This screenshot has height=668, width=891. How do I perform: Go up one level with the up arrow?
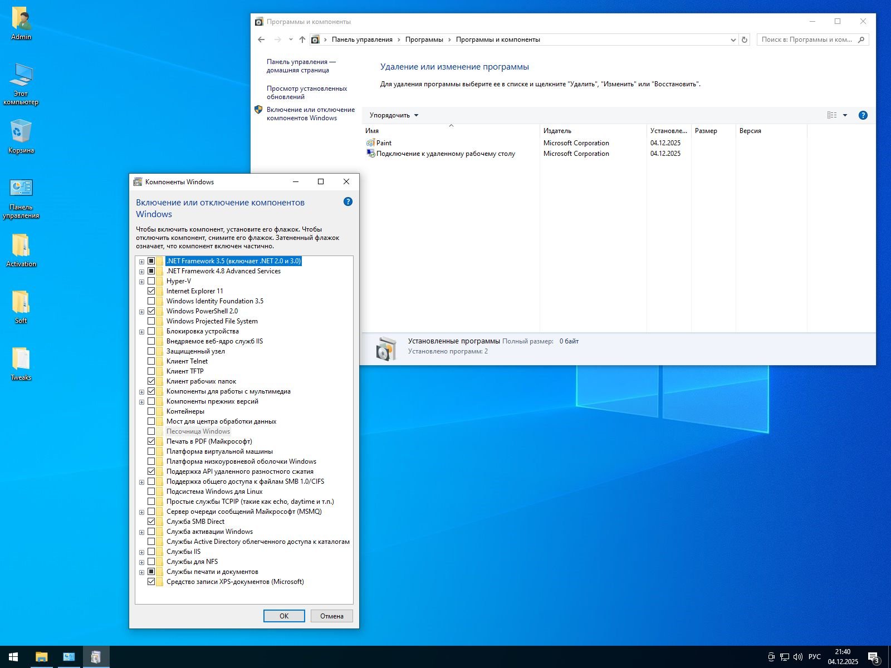click(302, 40)
